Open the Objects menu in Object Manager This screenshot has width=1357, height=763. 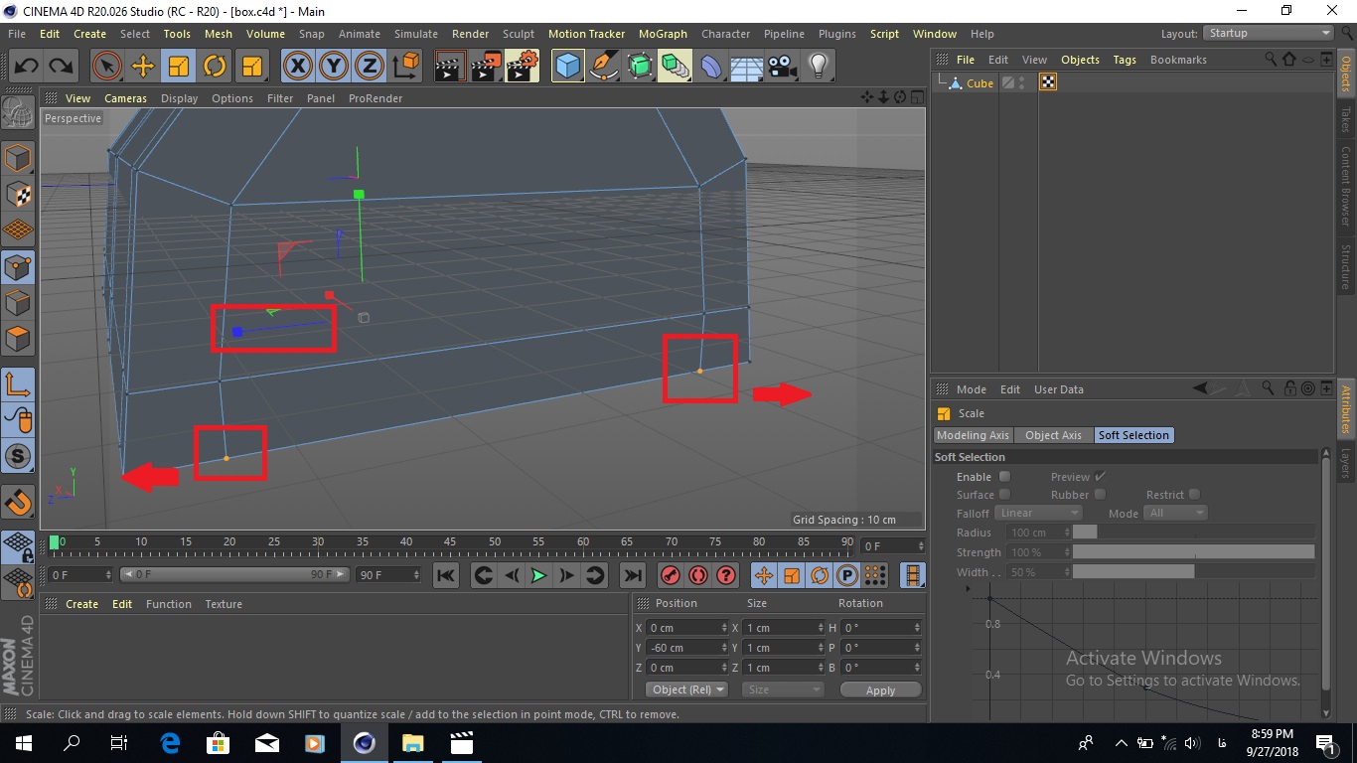click(x=1080, y=60)
